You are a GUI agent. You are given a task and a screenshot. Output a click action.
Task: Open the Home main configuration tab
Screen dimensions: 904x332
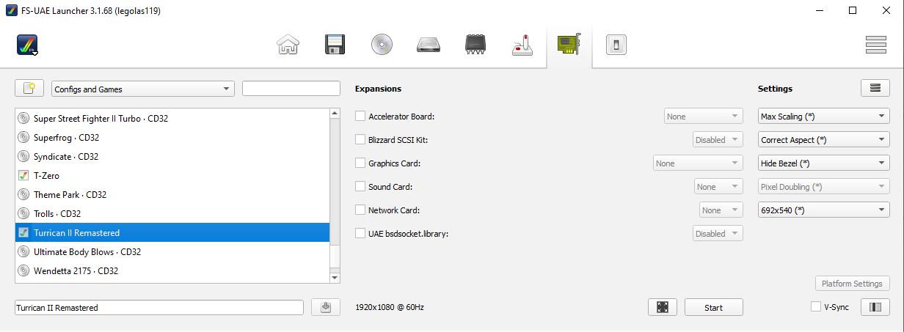(288, 45)
